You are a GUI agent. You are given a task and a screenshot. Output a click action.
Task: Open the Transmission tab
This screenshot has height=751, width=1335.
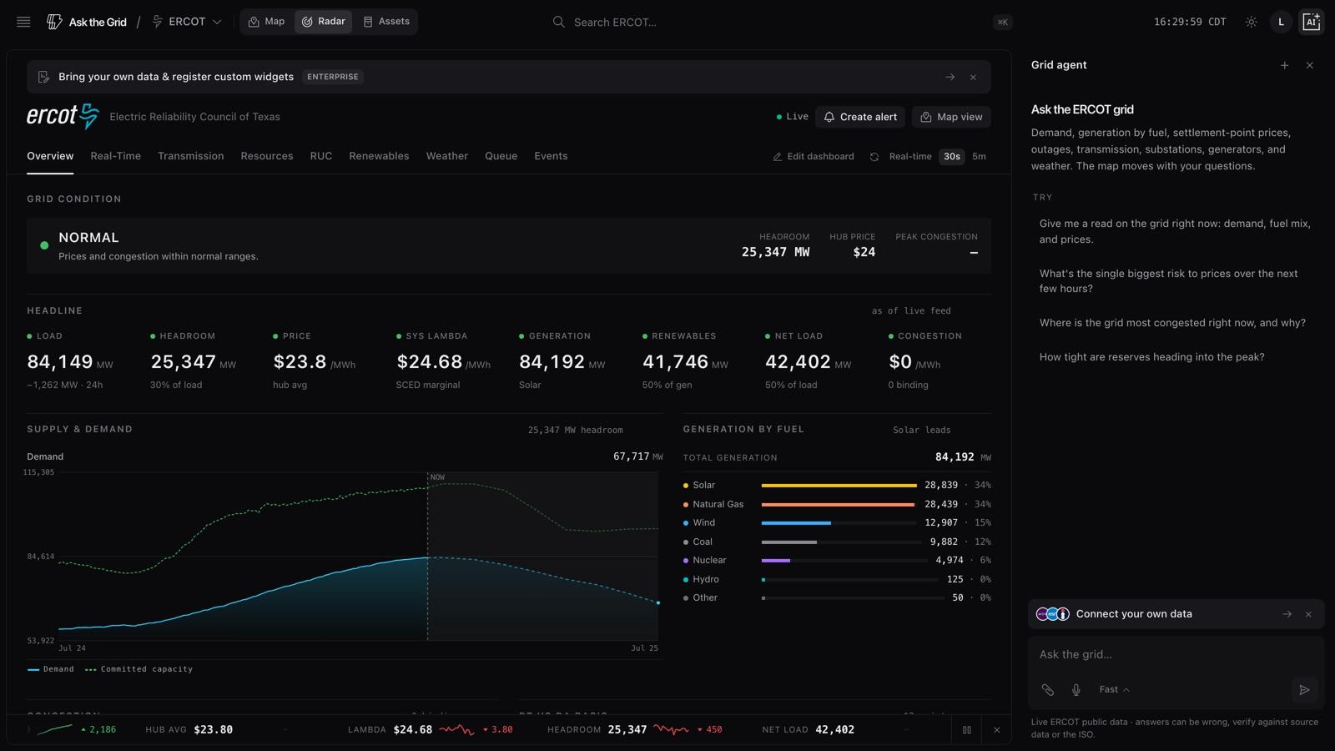click(190, 156)
